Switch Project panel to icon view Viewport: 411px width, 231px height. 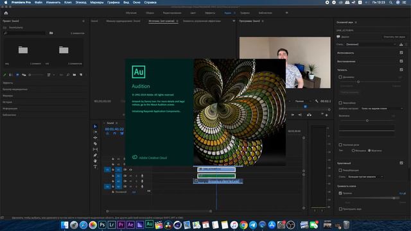tap(17, 75)
